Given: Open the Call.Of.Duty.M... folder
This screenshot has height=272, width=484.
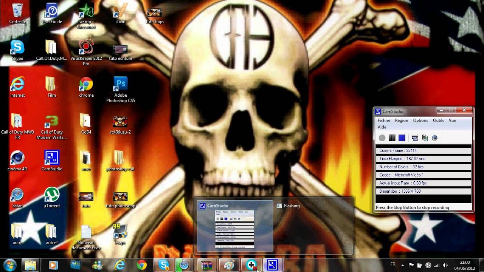Looking at the screenshot, I should (x=52, y=51).
